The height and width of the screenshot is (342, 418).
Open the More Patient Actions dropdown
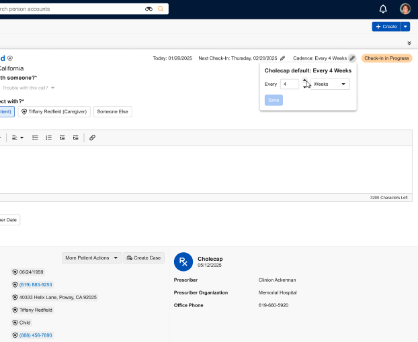[92, 258]
